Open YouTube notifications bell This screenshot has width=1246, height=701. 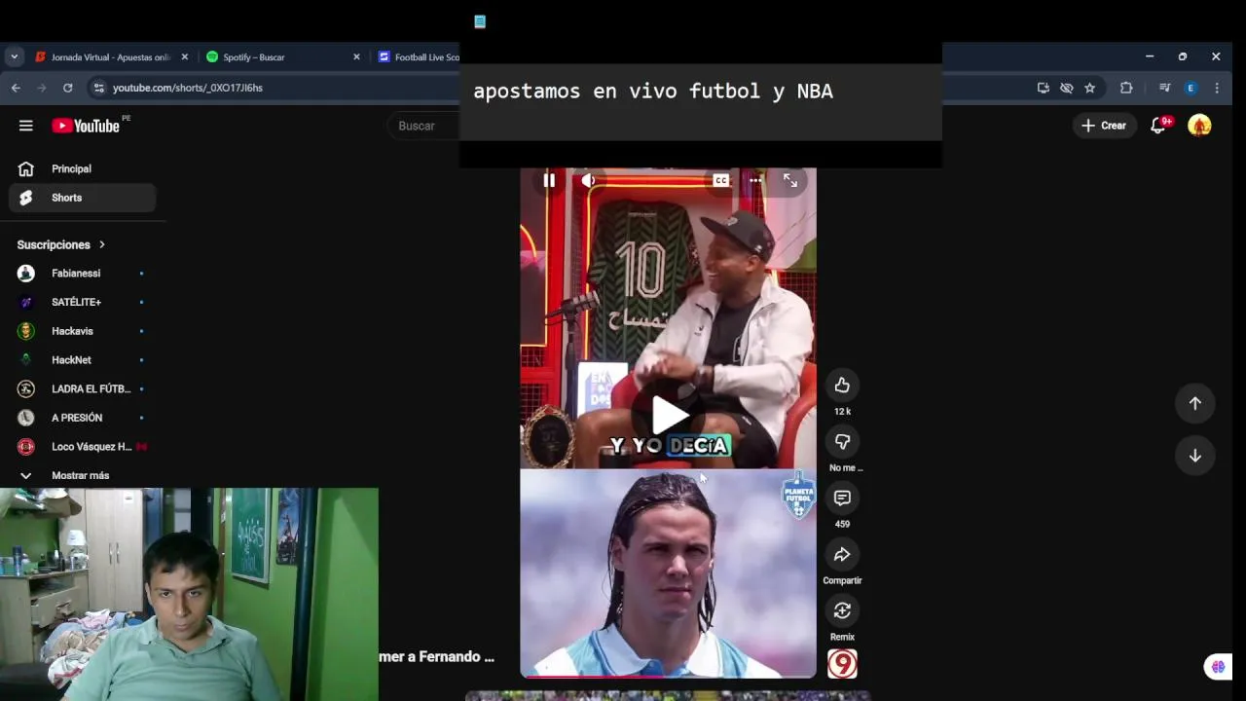1158,126
